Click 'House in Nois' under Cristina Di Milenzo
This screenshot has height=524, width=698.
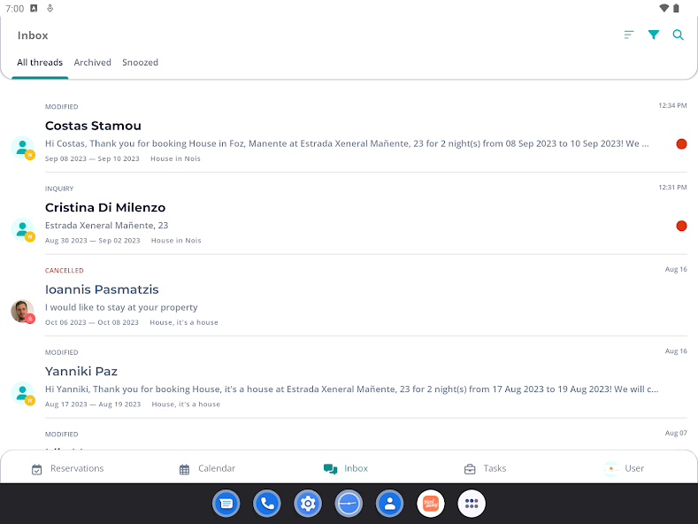point(176,241)
